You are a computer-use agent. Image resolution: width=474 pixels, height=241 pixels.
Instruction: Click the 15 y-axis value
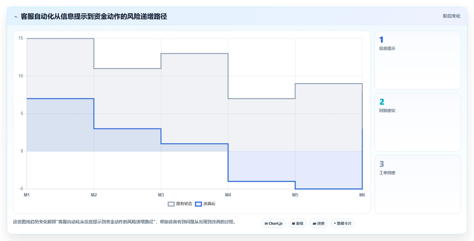(x=21, y=38)
